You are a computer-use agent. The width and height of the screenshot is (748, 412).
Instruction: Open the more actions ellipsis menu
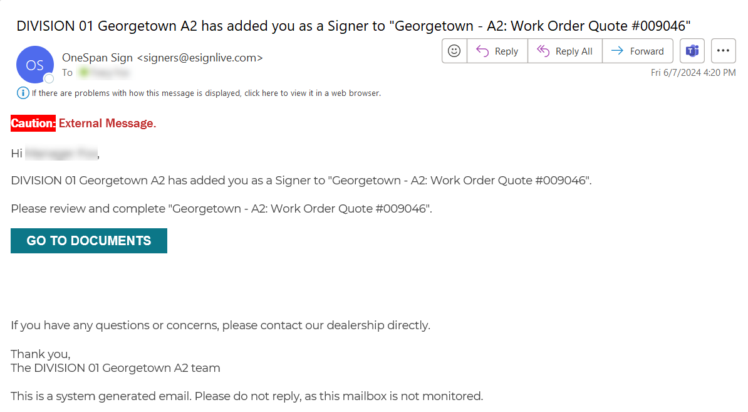click(723, 51)
